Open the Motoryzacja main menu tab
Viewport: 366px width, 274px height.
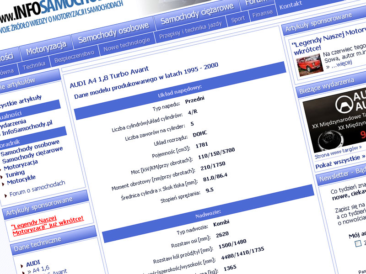point(46,47)
